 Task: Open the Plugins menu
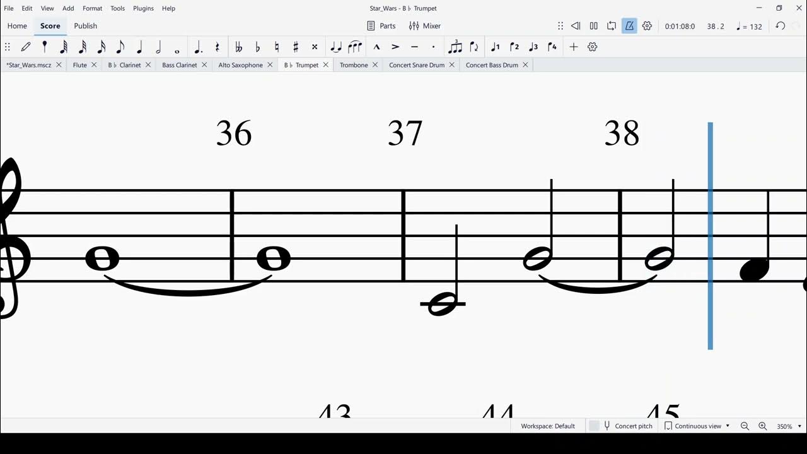143,8
